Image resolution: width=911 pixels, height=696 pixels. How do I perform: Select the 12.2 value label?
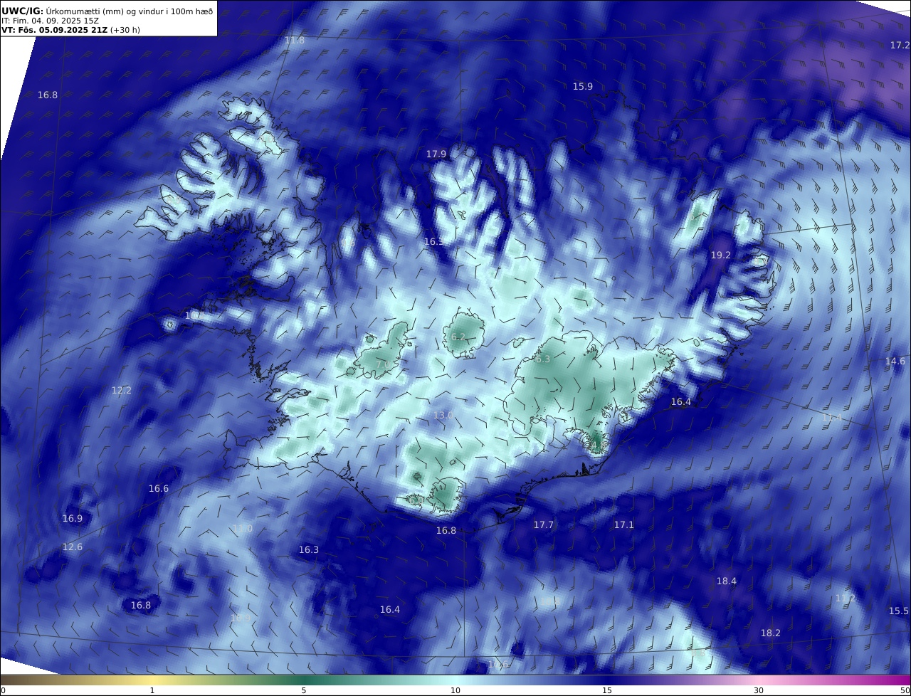[122, 390]
